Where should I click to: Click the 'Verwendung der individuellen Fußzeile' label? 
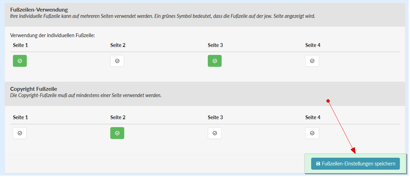[53, 35]
